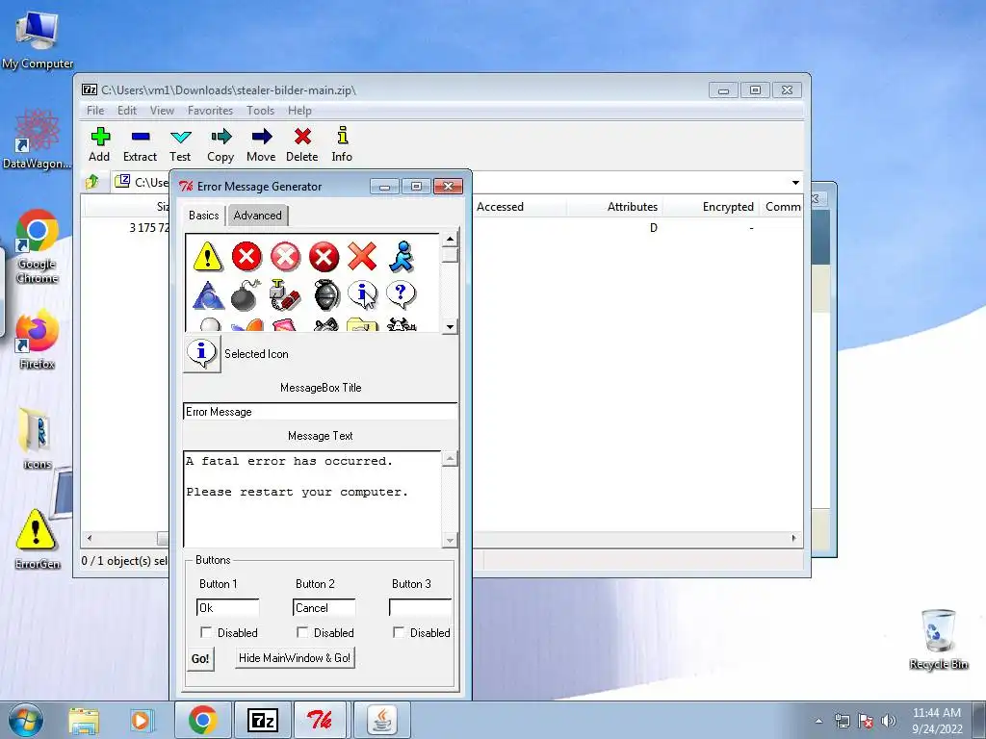Click 7-Zip Move toolbar button
The width and height of the screenshot is (986, 739).
click(261, 144)
